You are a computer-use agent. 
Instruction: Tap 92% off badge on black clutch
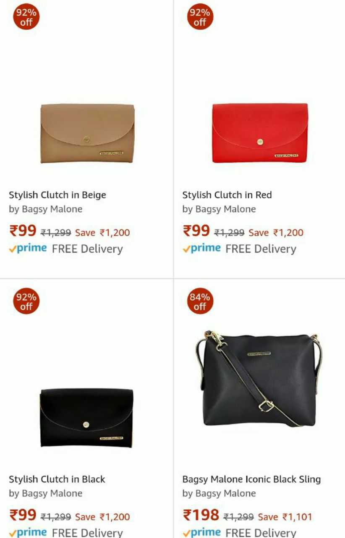point(26,301)
